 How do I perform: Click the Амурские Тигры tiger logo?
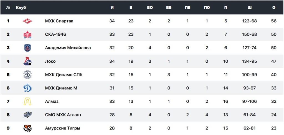coord(27,128)
